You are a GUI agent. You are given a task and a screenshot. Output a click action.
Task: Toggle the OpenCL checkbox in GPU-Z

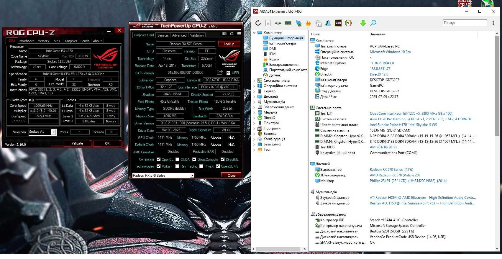tap(158, 160)
